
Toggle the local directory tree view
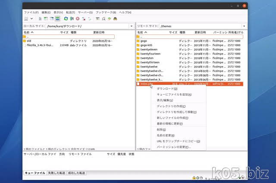[x=46, y=18]
